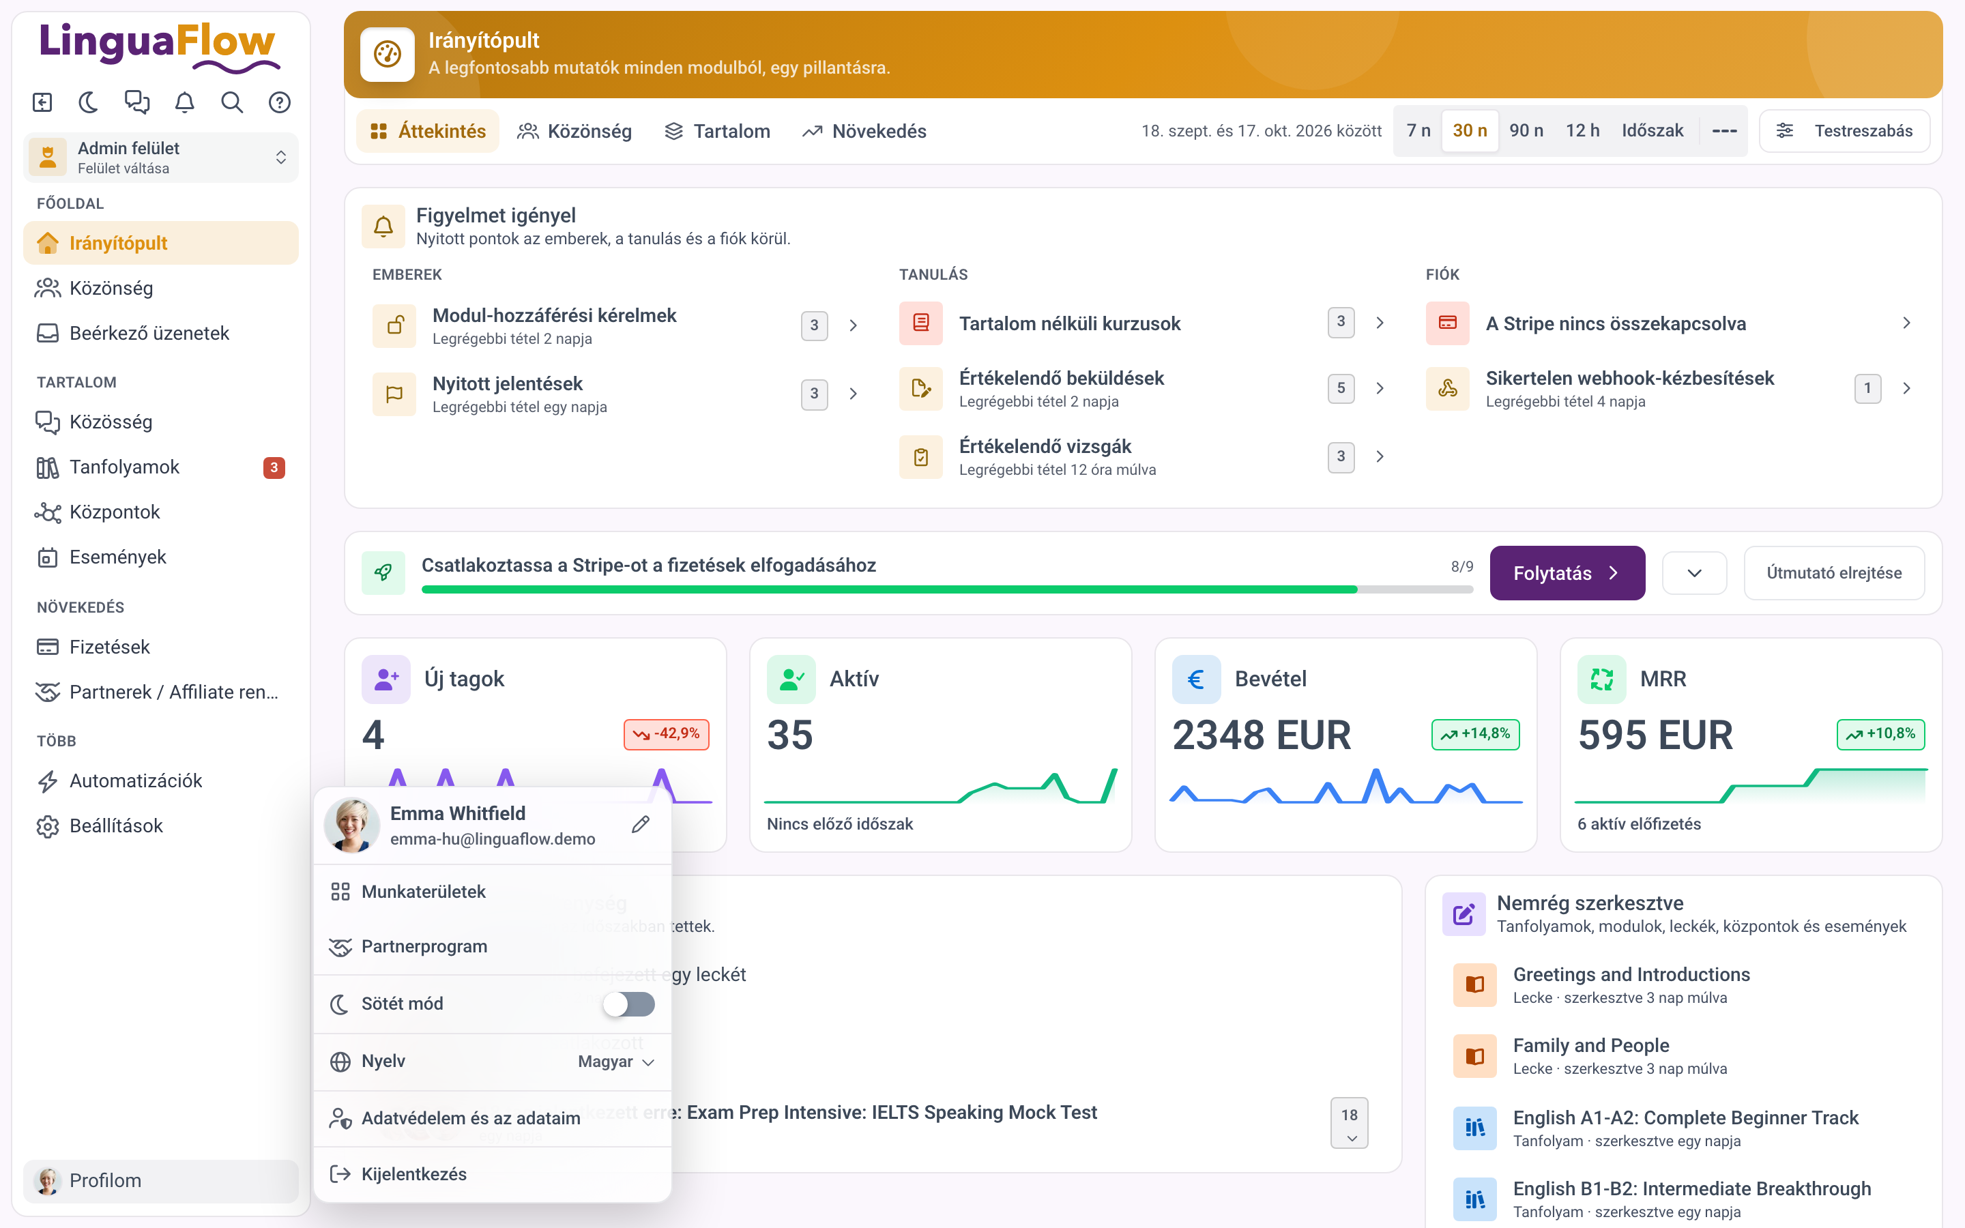The width and height of the screenshot is (1965, 1228).
Task: Click the Stripe onboarding progress bar
Action: [x=947, y=589]
